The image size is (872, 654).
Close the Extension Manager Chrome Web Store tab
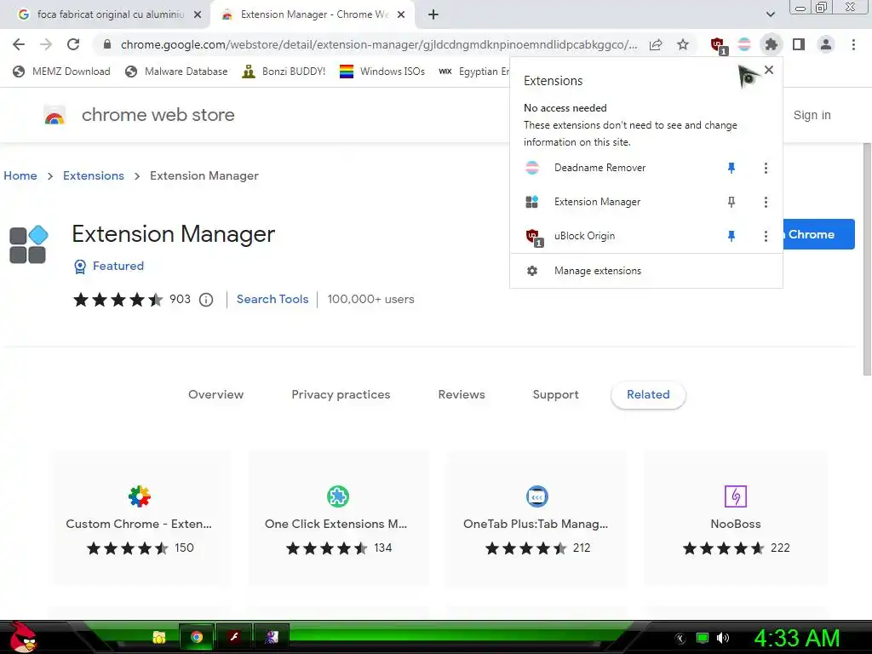click(x=401, y=14)
